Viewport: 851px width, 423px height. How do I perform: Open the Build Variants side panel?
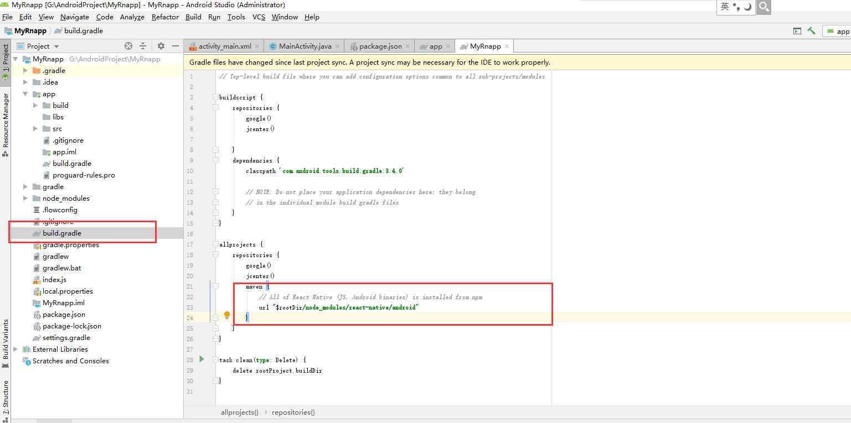click(x=6, y=343)
